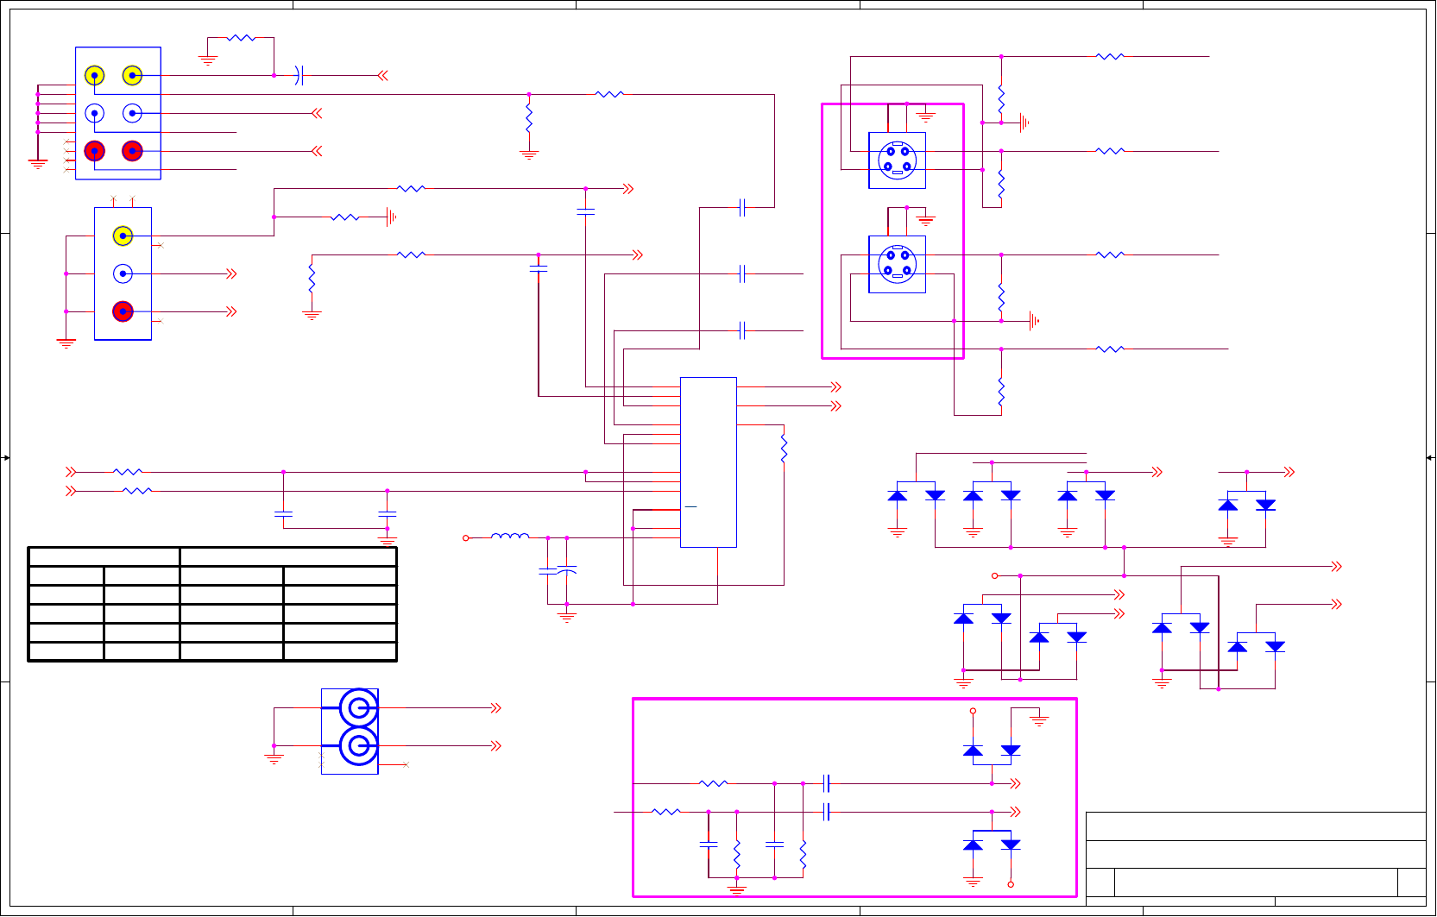Select lower coaxial jack in dual coax connector
This screenshot has width=1437, height=917.
coord(358,746)
